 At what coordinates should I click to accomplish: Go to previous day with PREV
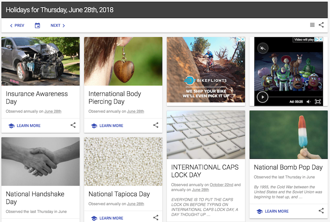click(x=17, y=25)
